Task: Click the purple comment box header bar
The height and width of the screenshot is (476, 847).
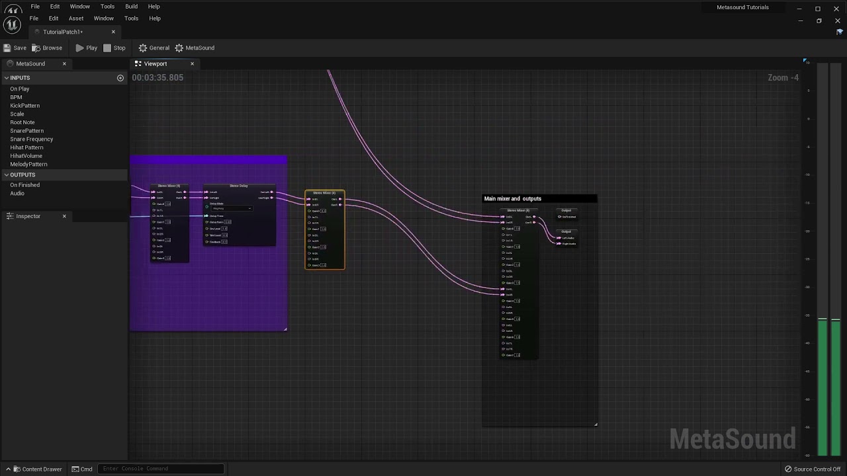Action: 208,159
